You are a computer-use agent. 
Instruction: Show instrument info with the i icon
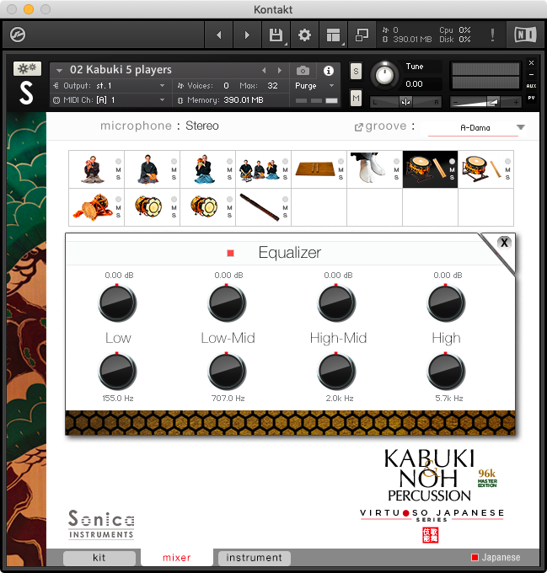(x=329, y=70)
